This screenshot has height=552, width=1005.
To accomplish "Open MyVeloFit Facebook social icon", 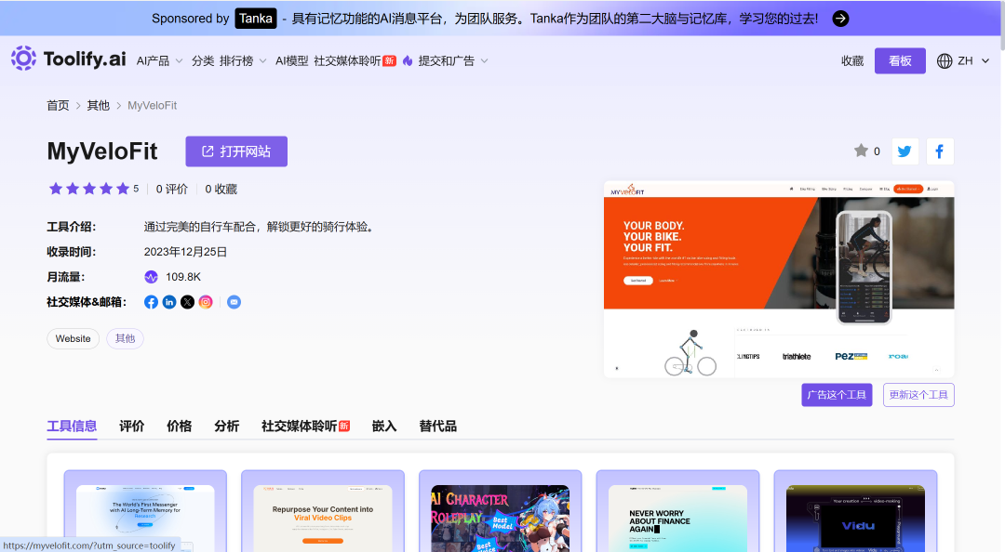I will (152, 302).
